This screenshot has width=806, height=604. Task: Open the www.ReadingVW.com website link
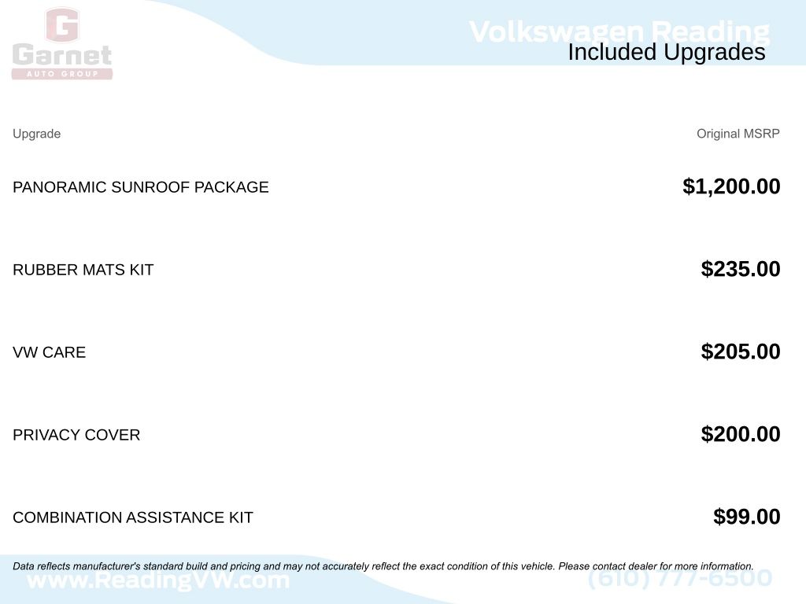158,581
